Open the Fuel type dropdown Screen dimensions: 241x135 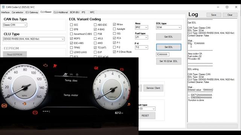142,37
